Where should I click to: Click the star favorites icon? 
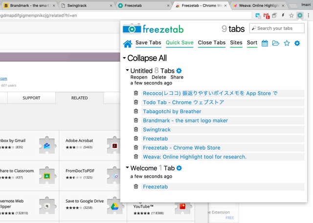[x=287, y=43]
